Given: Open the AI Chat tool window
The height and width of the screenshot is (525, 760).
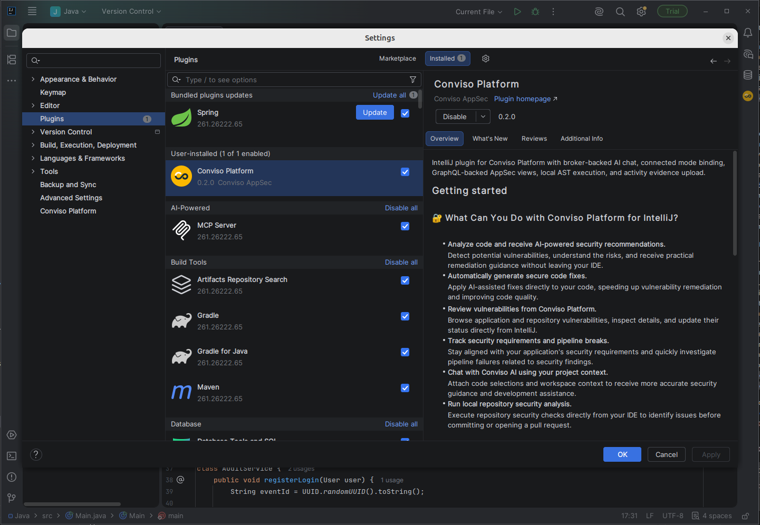Looking at the screenshot, I should pyautogui.click(x=748, y=54).
